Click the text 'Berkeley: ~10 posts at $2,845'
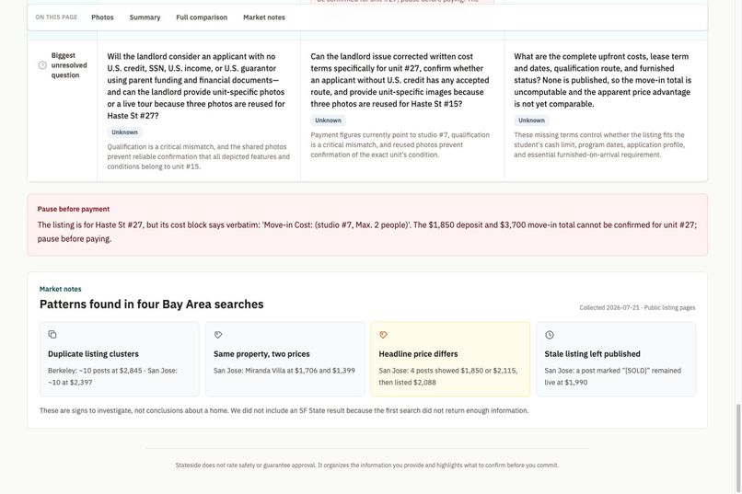This screenshot has width=742, height=494. coord(95,371)
